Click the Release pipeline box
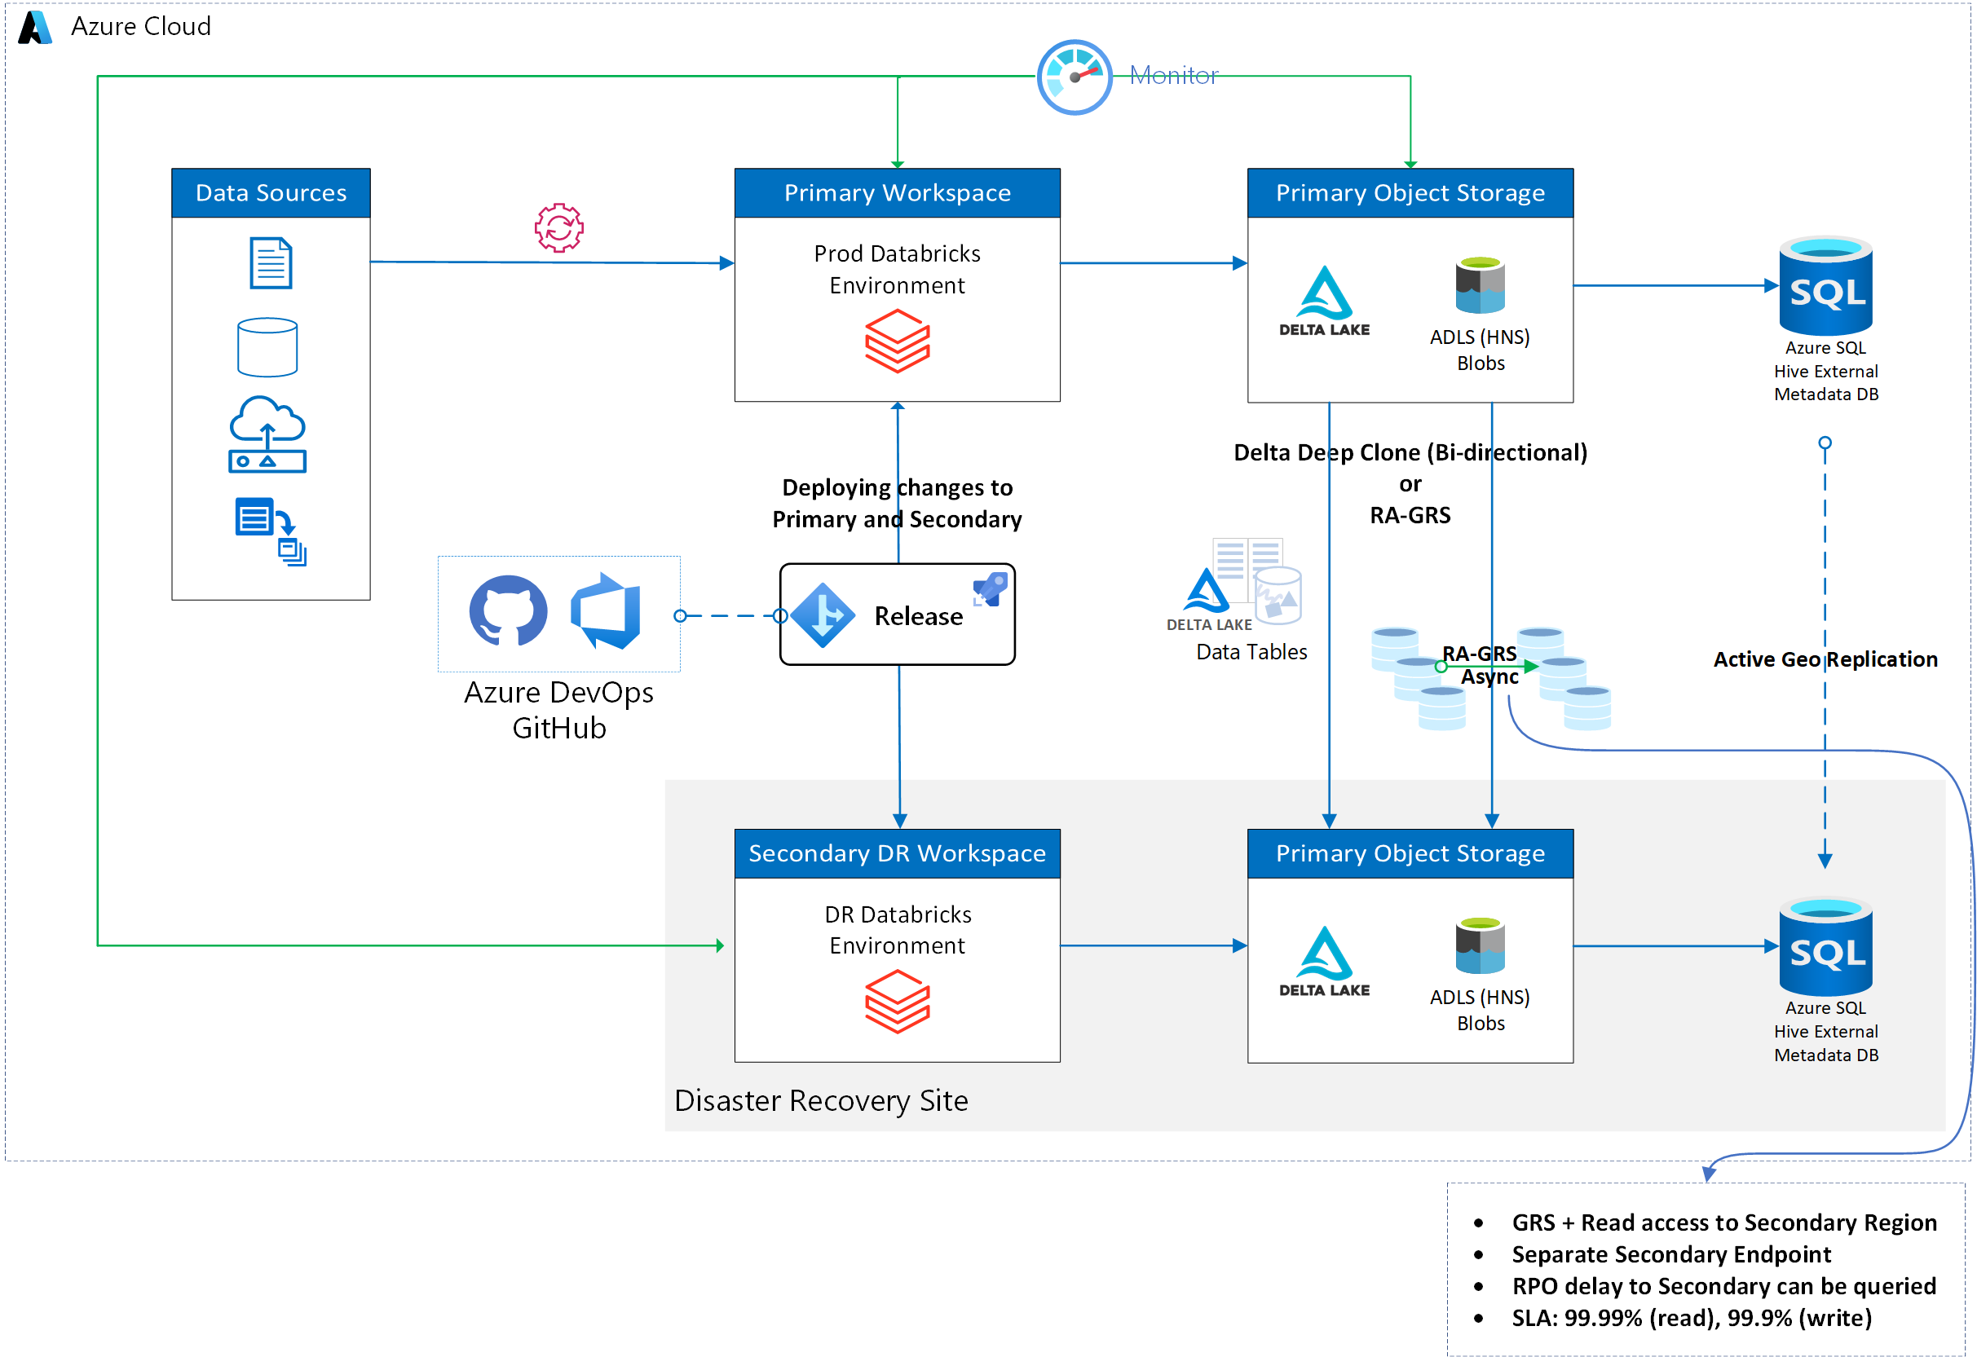Viewport: 1977px width, 1357px height. point(897,615)
